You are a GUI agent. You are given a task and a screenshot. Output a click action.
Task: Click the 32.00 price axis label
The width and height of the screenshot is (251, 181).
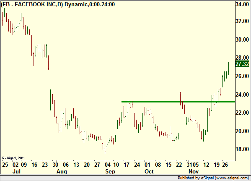tap(242, 21)
